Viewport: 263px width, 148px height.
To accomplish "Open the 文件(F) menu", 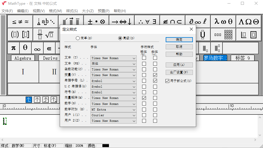I will click(x=7, y=11).
